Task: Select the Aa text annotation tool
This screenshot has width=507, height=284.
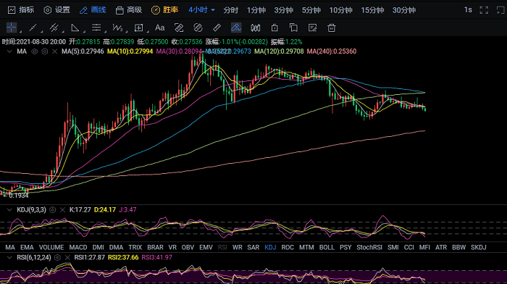Action: (x=160, y=28)
